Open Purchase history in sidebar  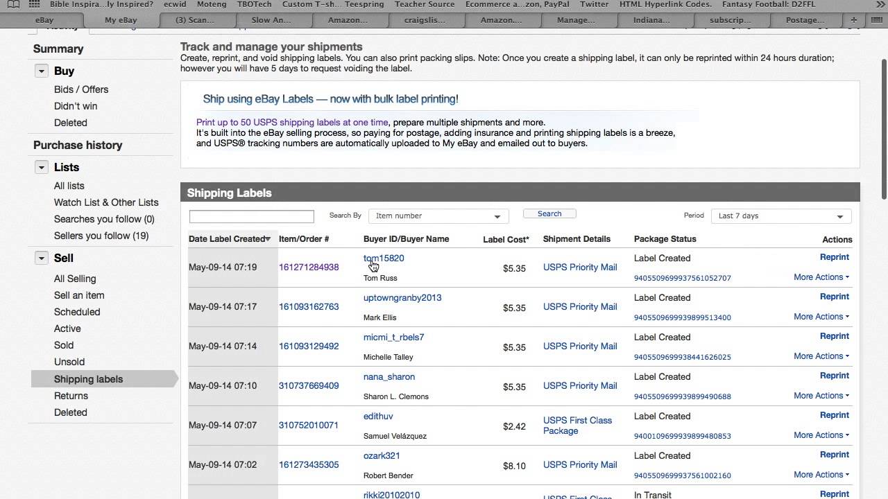[x=78, y=145]
